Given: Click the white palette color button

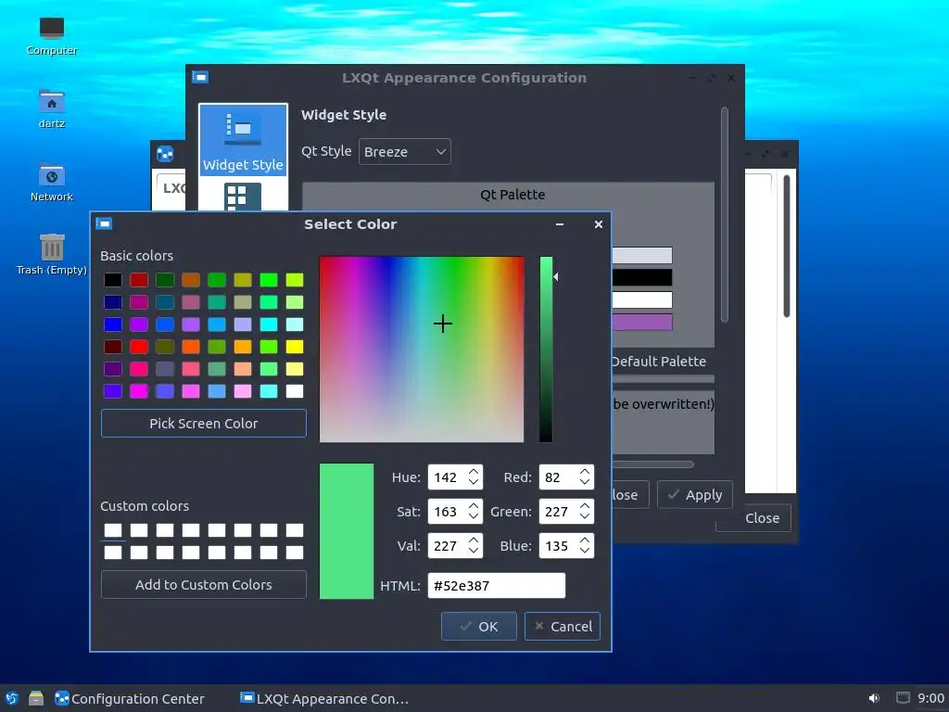Looking at the screenshot, I should pyautogui.click(x=642, y=299).
